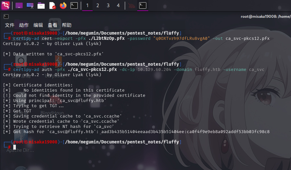Image resolution: width=291 pixels, height=170 pixels.
Task: Click the "Using principal" line
Action: tap(55, 101)
